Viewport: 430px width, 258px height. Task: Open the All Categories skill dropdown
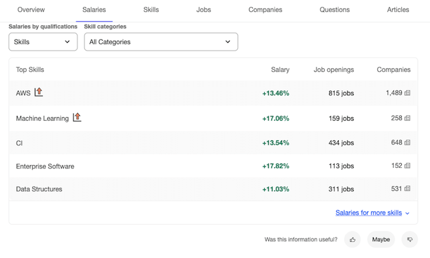161,42
